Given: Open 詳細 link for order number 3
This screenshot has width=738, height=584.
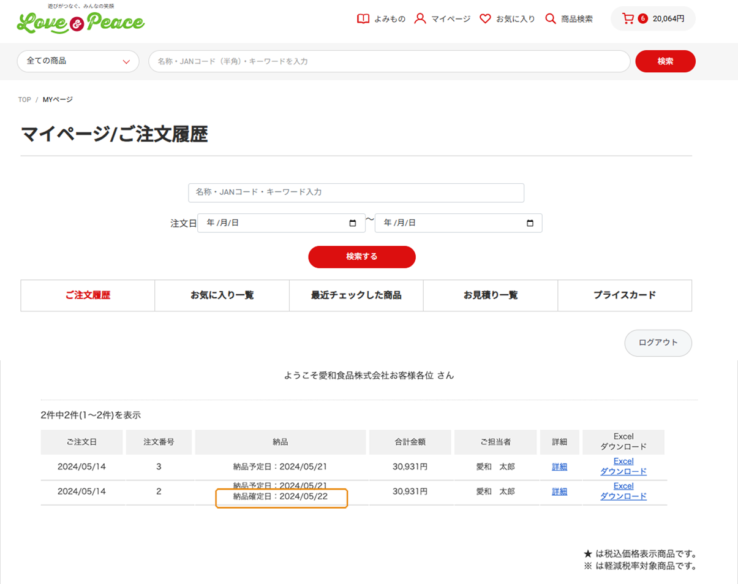Looking at the screenshot, I should [x=559, y=466].
